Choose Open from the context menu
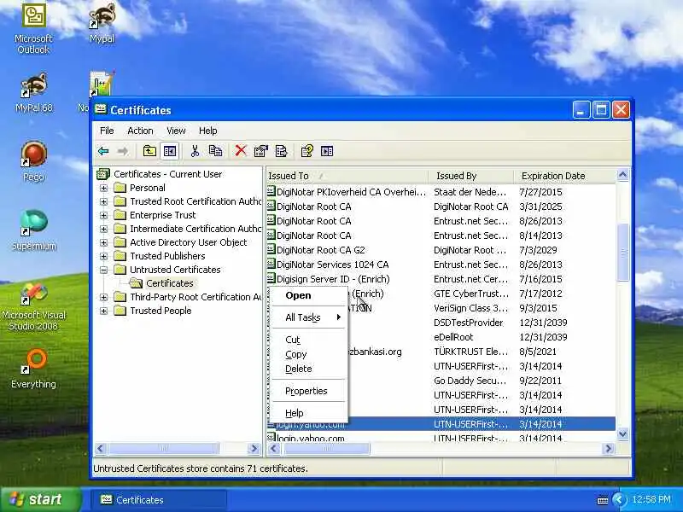This screenshot has width=683, height=512. point(308,295)
